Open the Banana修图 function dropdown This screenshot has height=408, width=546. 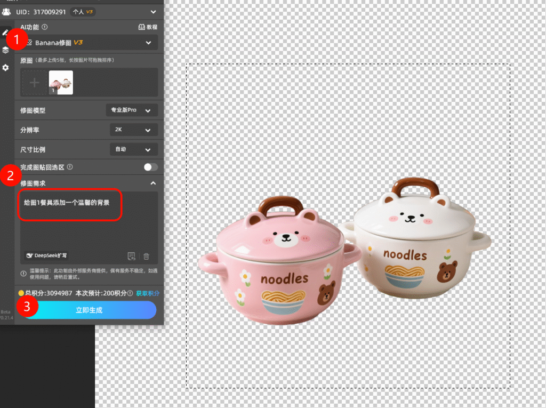(x=89, y=42)
